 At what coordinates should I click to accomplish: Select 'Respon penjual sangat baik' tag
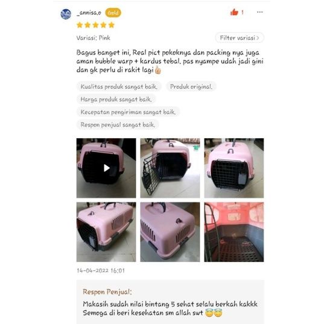(x=118, y=125)
